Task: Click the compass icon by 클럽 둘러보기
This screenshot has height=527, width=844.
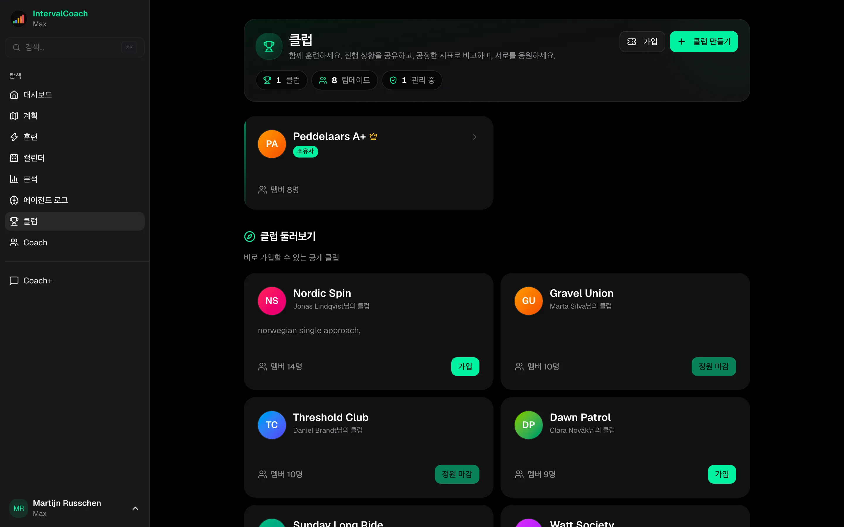Action: click(x=249, y=237)
